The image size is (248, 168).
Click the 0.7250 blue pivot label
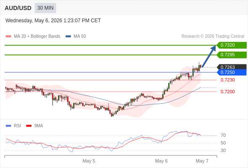pyautogui.click(x=232, y=72)
